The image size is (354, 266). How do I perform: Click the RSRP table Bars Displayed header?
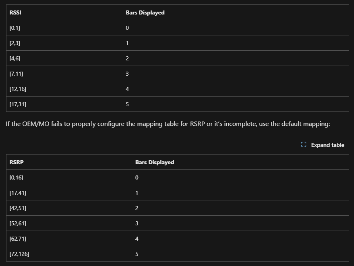coord(155,162)
